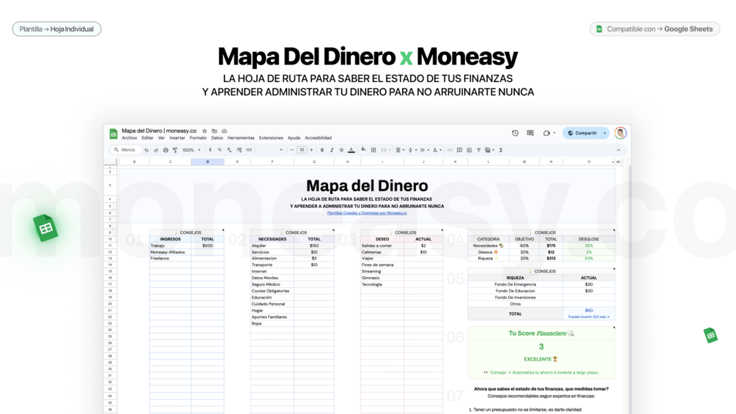The height and width of the screenshot is (414, 736).
Task: Select the paint format tool
Action: pyautogui.click(x=175, y=150)
